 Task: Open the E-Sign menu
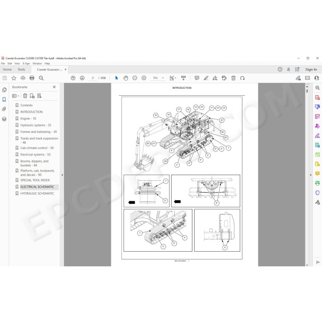[x=26, y=63]
